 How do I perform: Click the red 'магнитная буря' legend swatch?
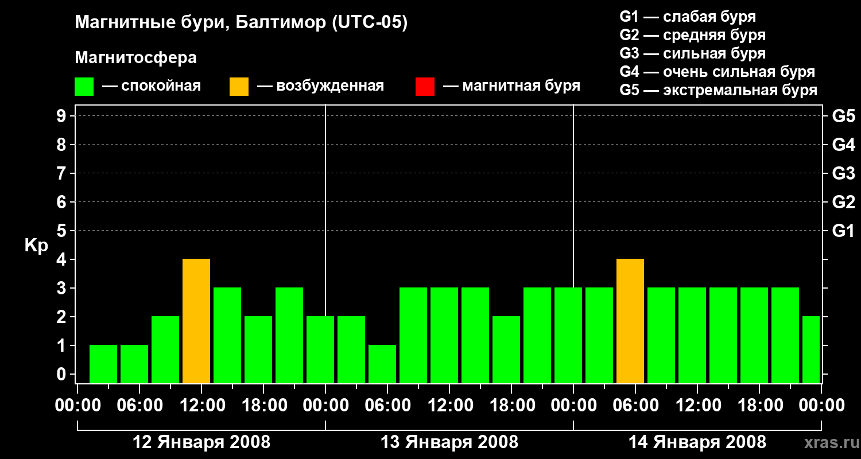coord(425,87)
